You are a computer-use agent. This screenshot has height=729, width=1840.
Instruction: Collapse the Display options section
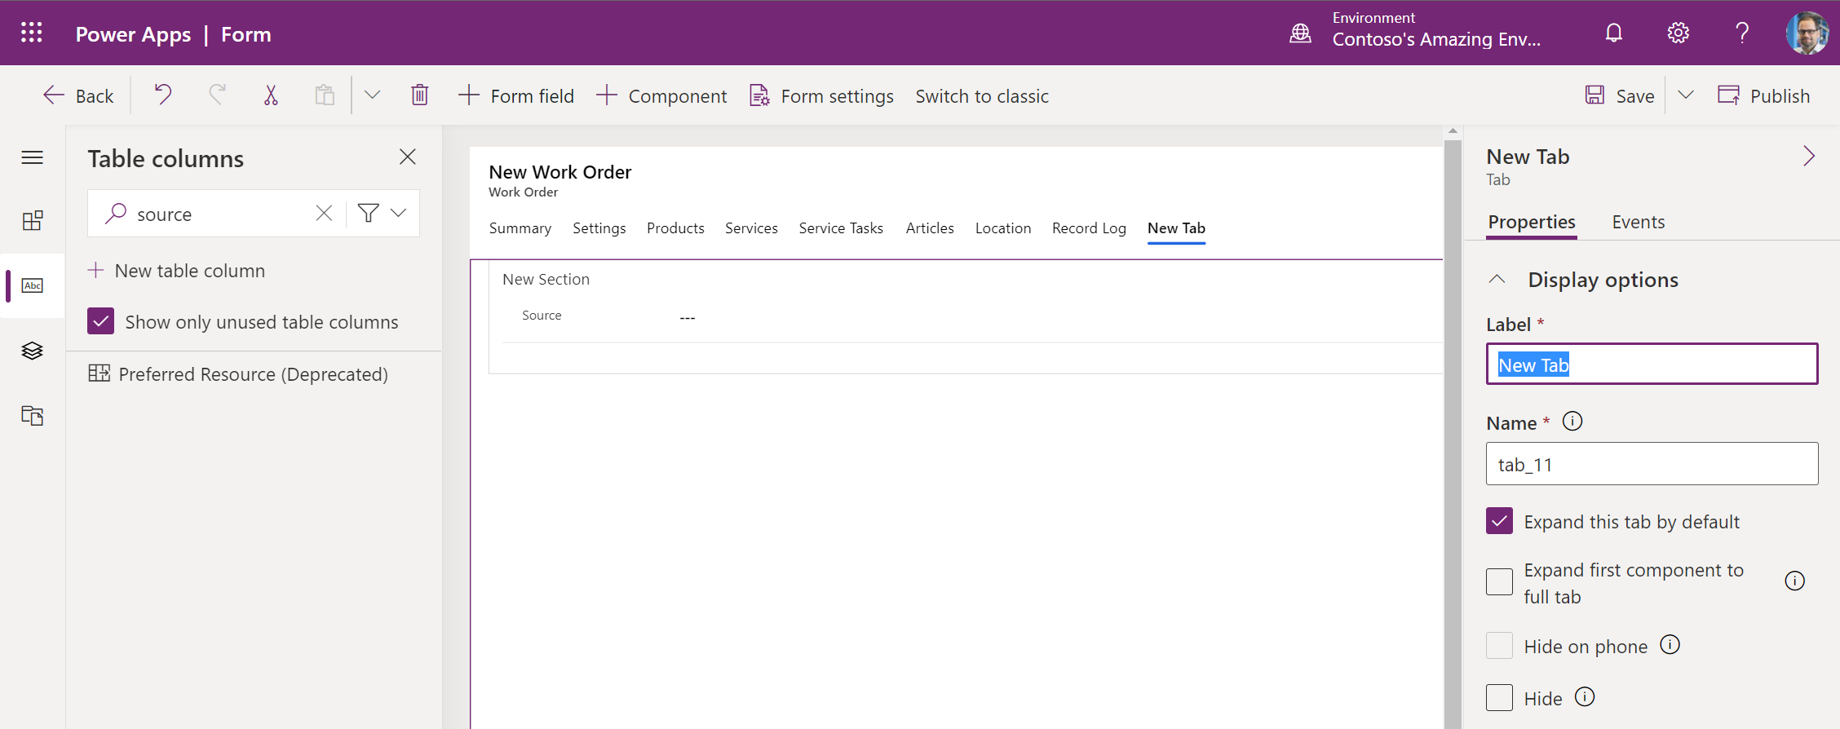coord(1497,280)
